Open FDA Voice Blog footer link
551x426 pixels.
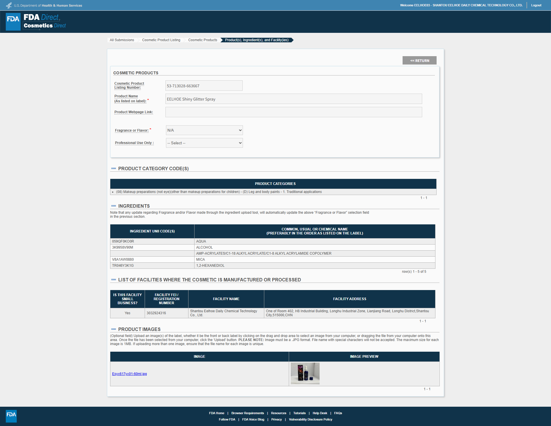[x=253, y=419]
